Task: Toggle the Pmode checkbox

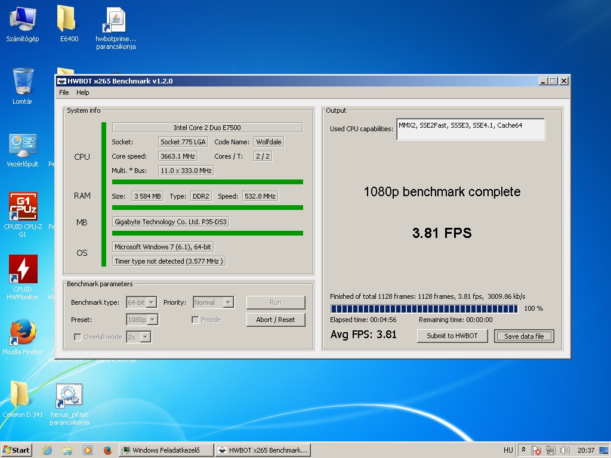Action: point(195,320)
